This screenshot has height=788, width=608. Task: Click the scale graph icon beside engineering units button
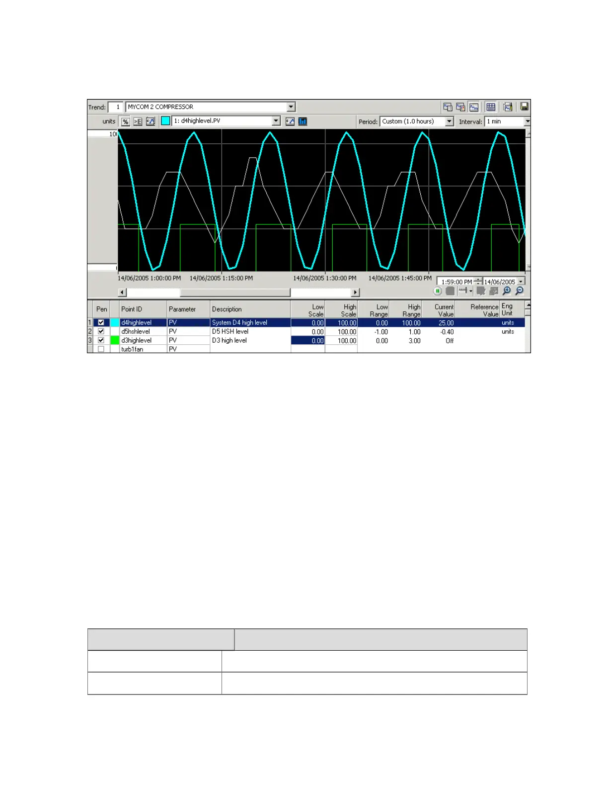point(150,121)
